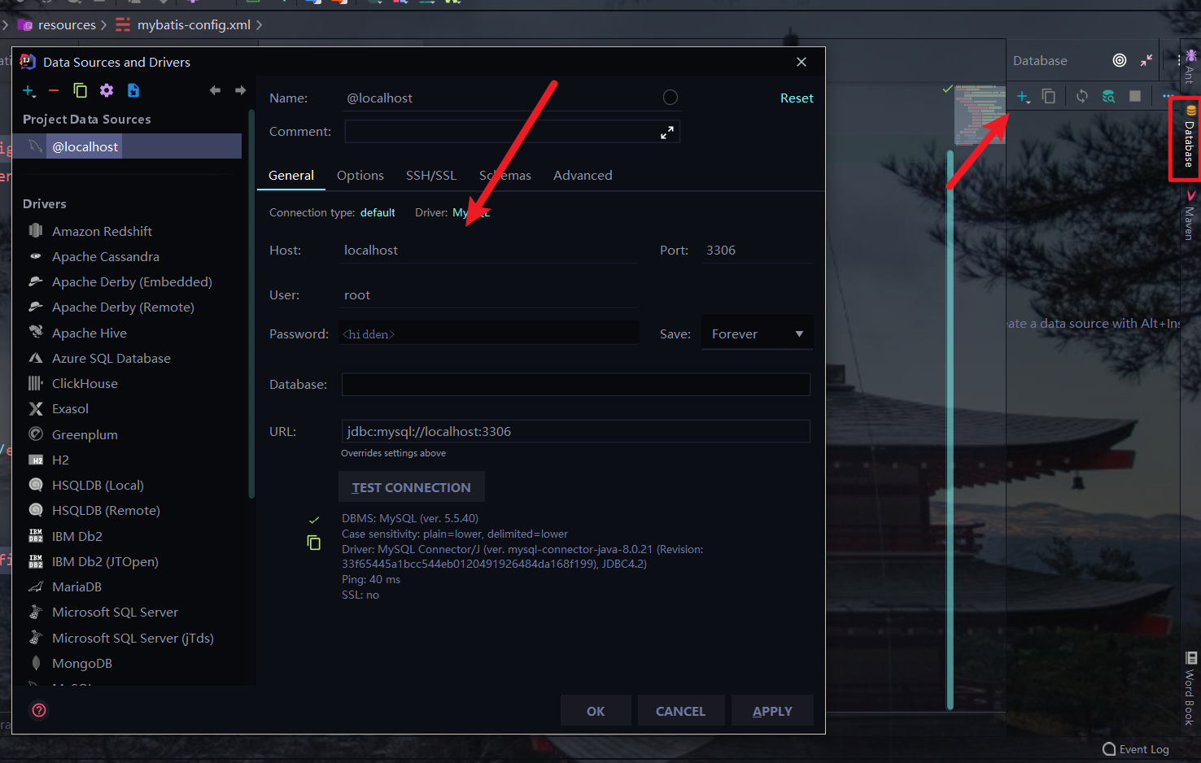Refresh in Database panel toolbar

point(1082,96)
